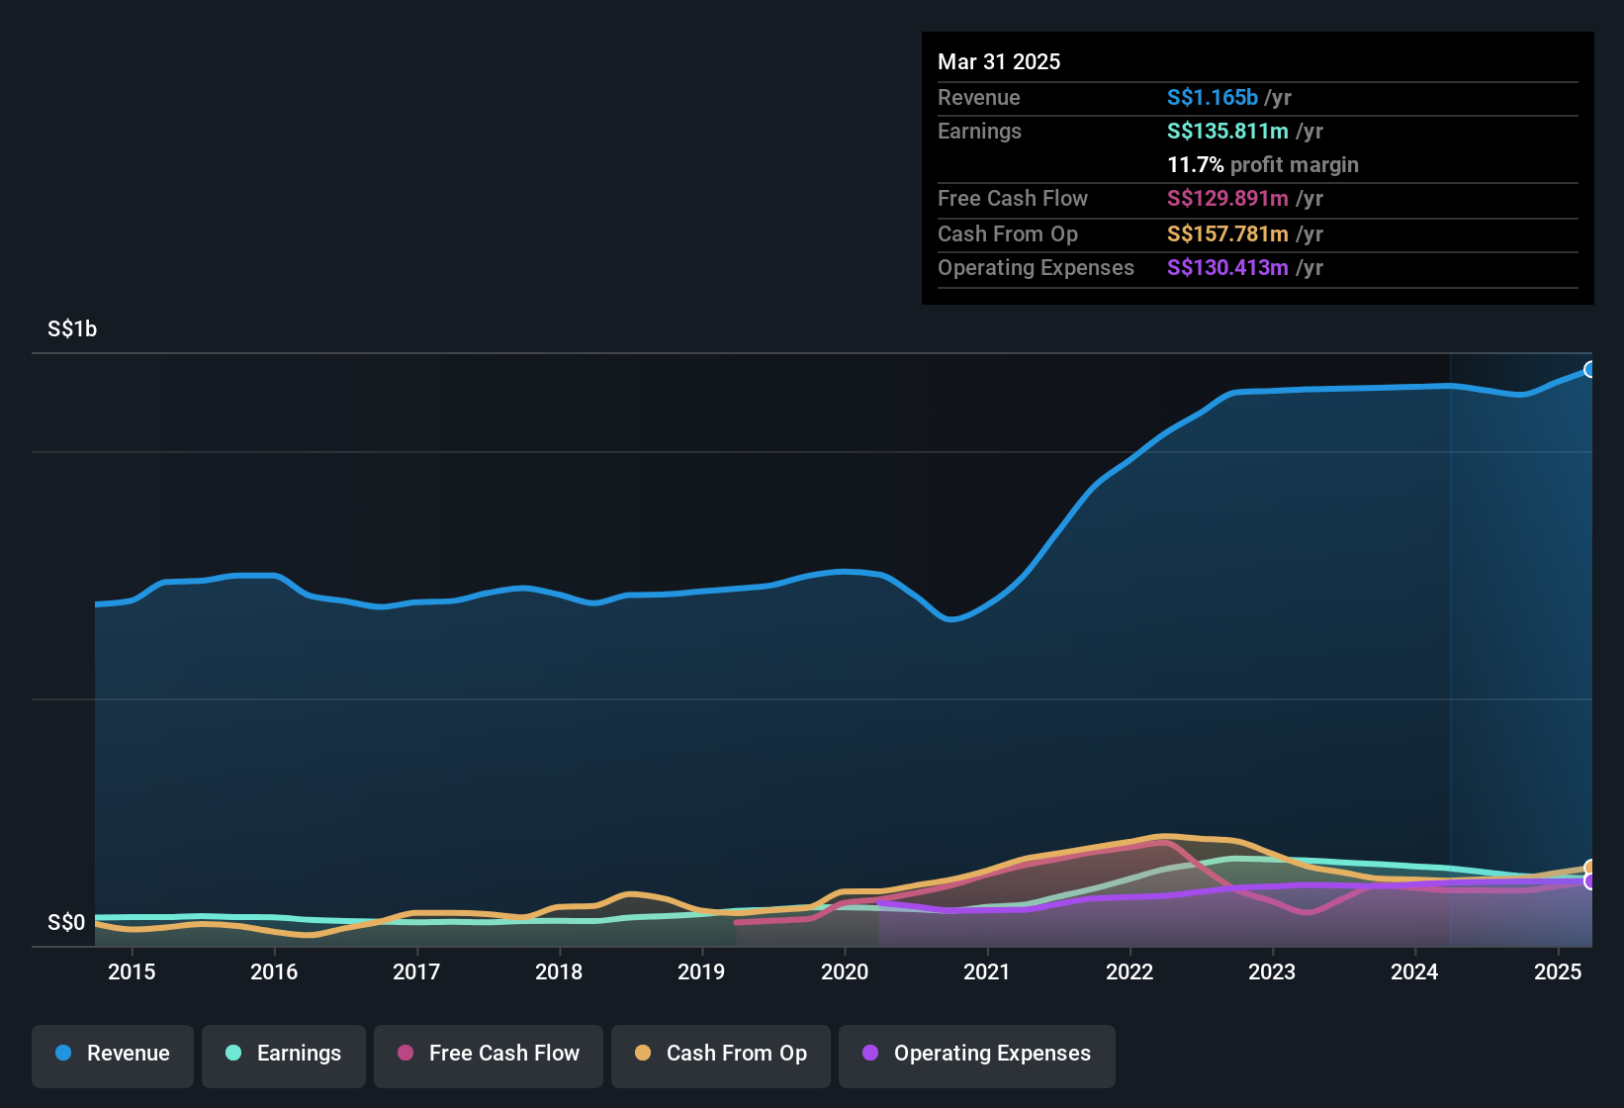Image resolution: width=1624 pixels, height=1108 pixels.
Task: Select the 2021 label on the timeline
Action: [986, 972]
